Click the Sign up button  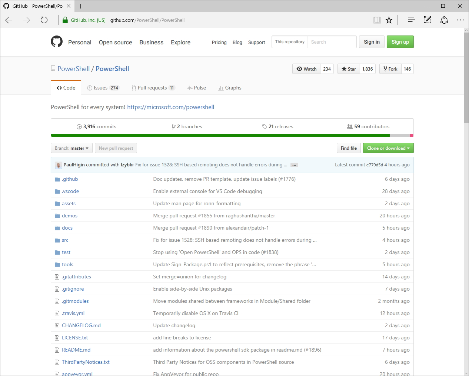tap(400, 42)
